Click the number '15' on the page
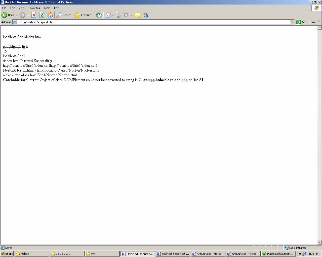Screen dimensions: 322x257 [5, 51]
